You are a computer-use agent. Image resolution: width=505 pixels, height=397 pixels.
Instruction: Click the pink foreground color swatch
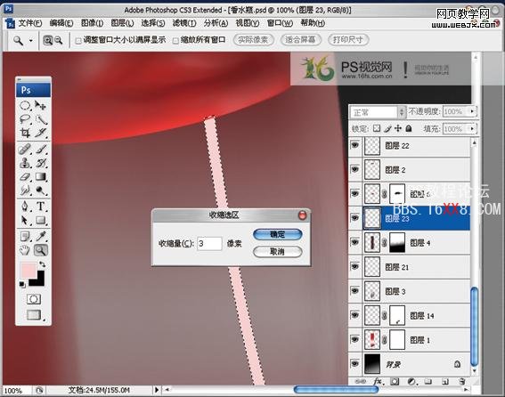point(28,270)
